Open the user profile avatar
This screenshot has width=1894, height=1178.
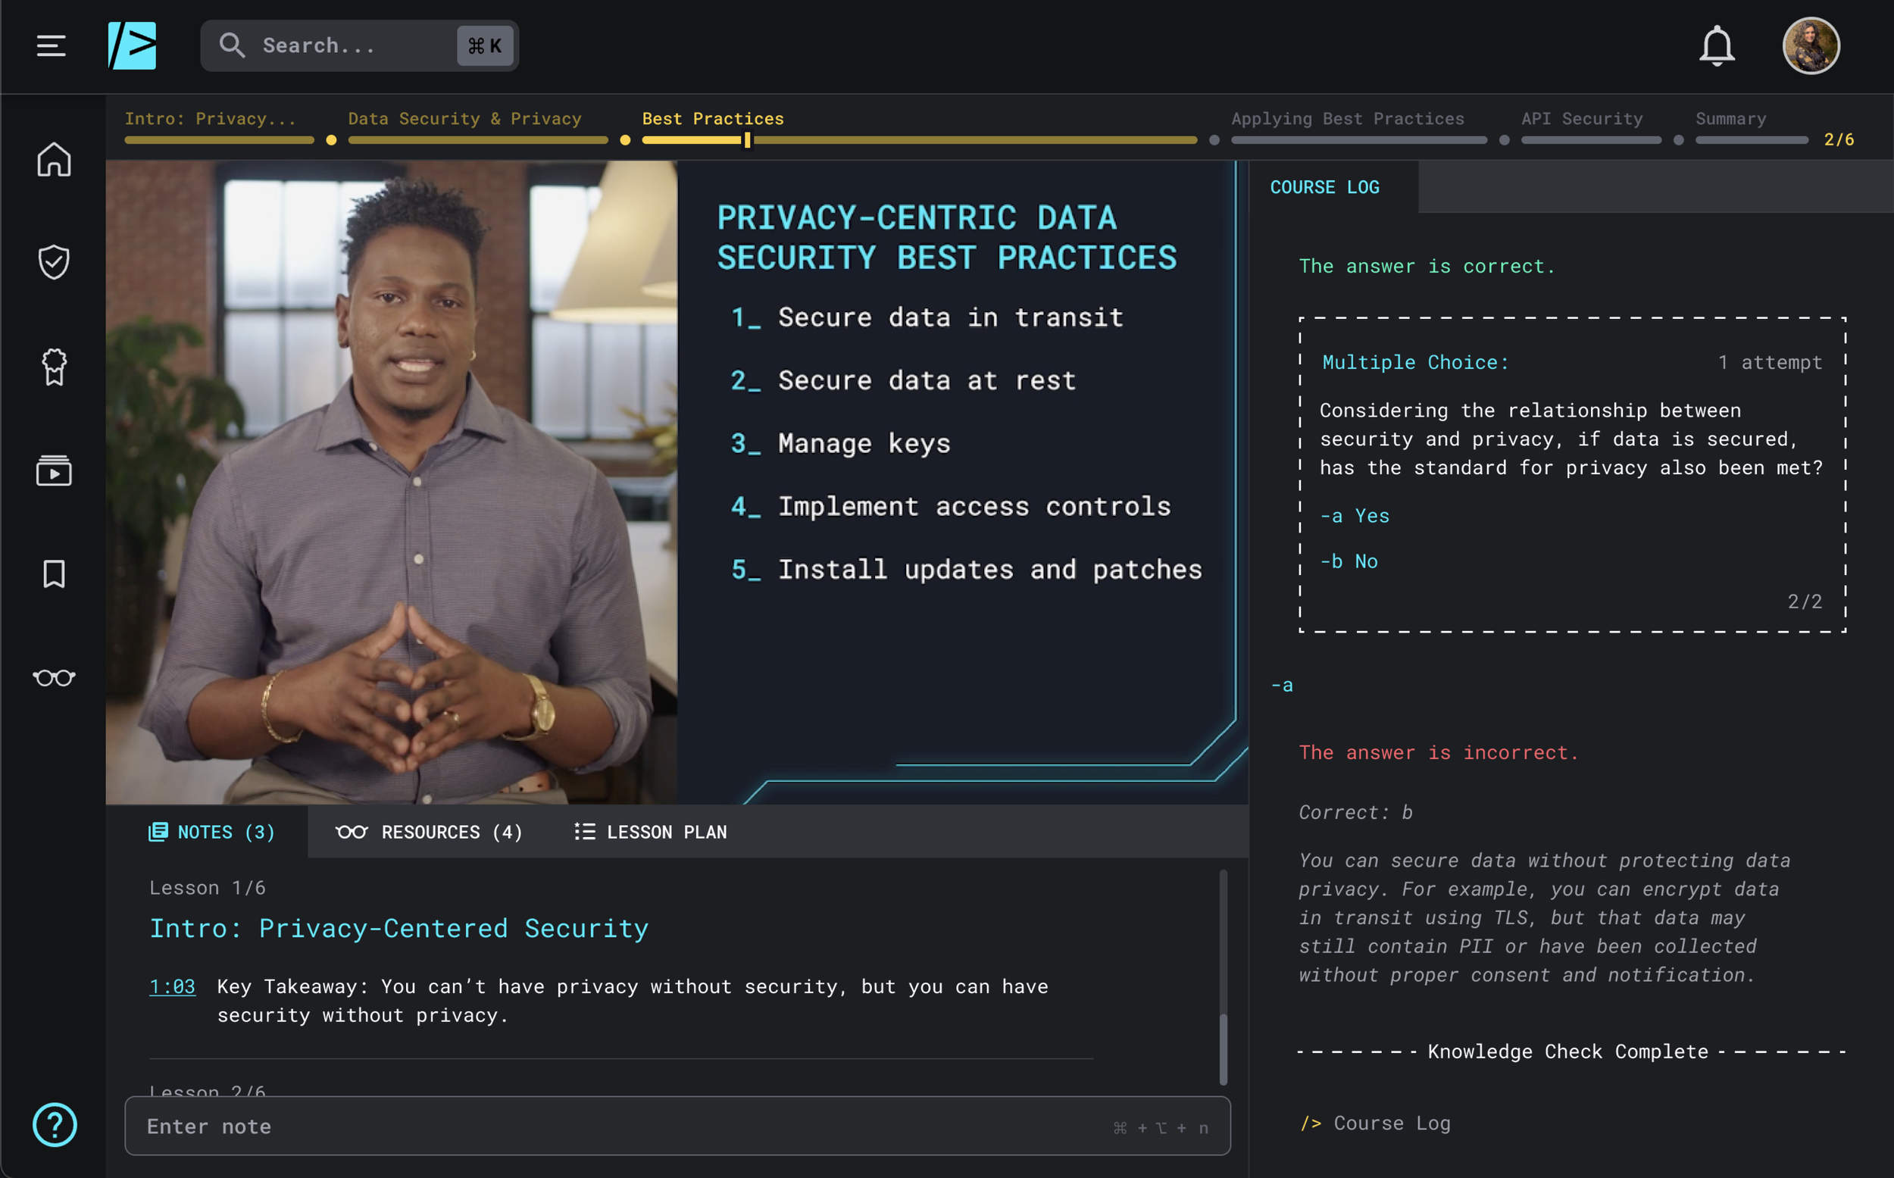coord(1811,46)
